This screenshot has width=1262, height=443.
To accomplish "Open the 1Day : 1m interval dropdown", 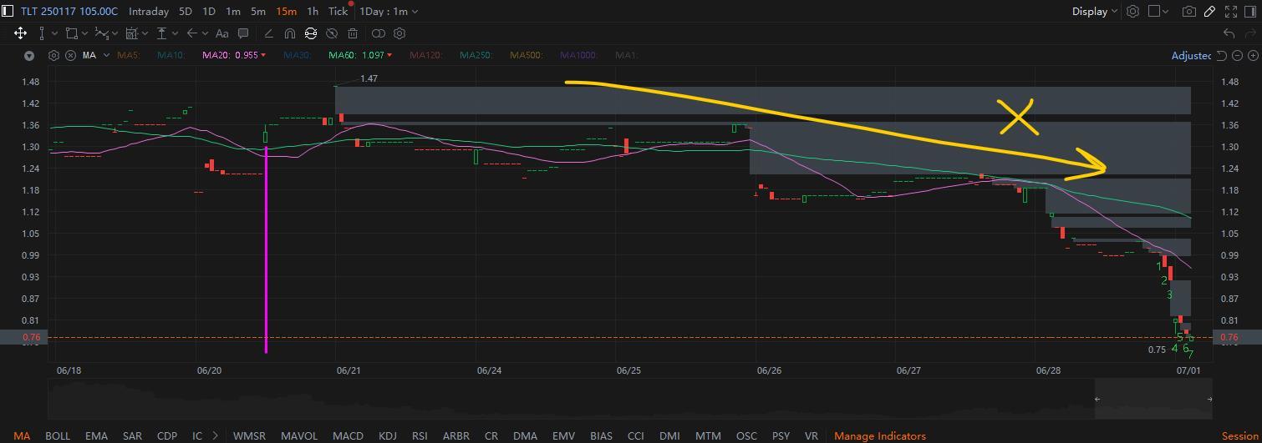I will [389, 12].
